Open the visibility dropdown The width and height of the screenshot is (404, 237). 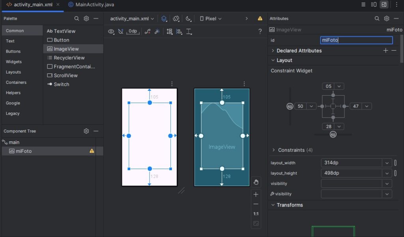(x=387, y=183)
